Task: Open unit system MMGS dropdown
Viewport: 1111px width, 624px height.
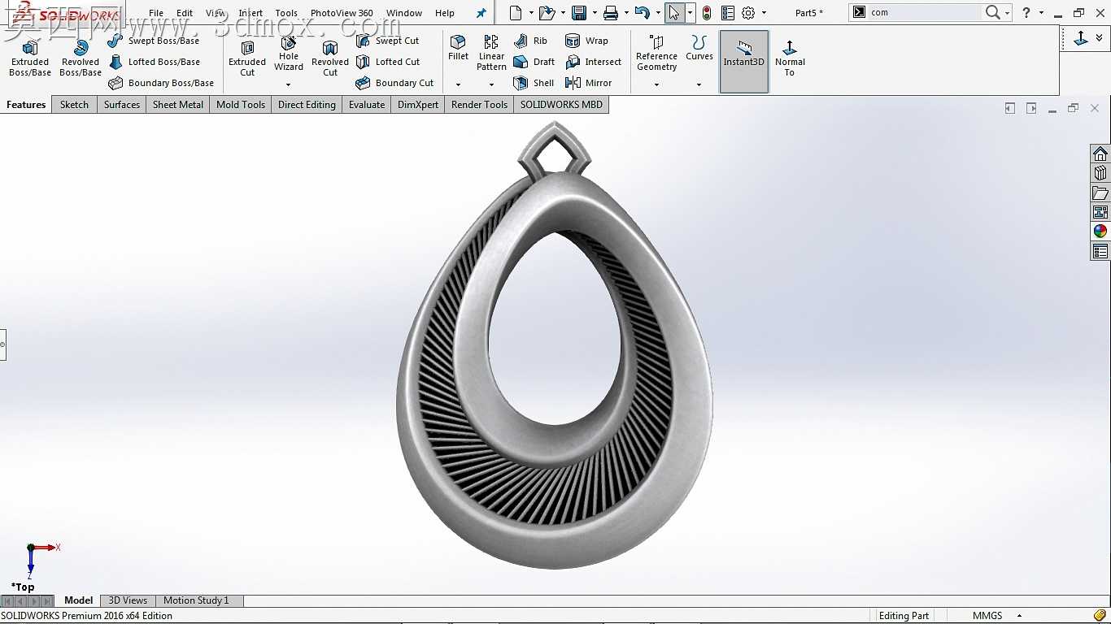Action: tap(1019, 616)
